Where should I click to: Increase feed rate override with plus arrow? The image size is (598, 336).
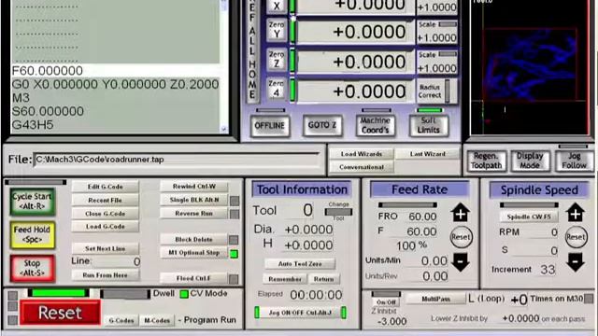coord(461,213)
